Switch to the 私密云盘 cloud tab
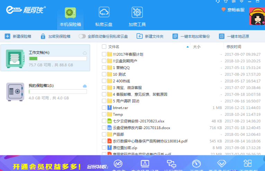 click(x=104, y=17)
